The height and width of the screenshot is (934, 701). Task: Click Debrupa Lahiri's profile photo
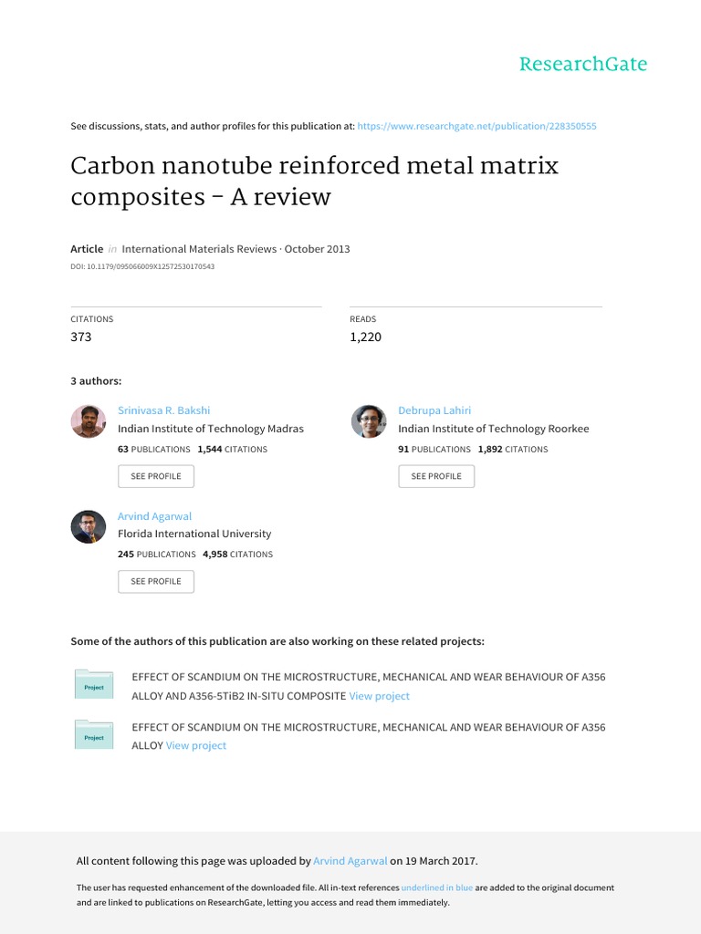(x=369, y=421)
